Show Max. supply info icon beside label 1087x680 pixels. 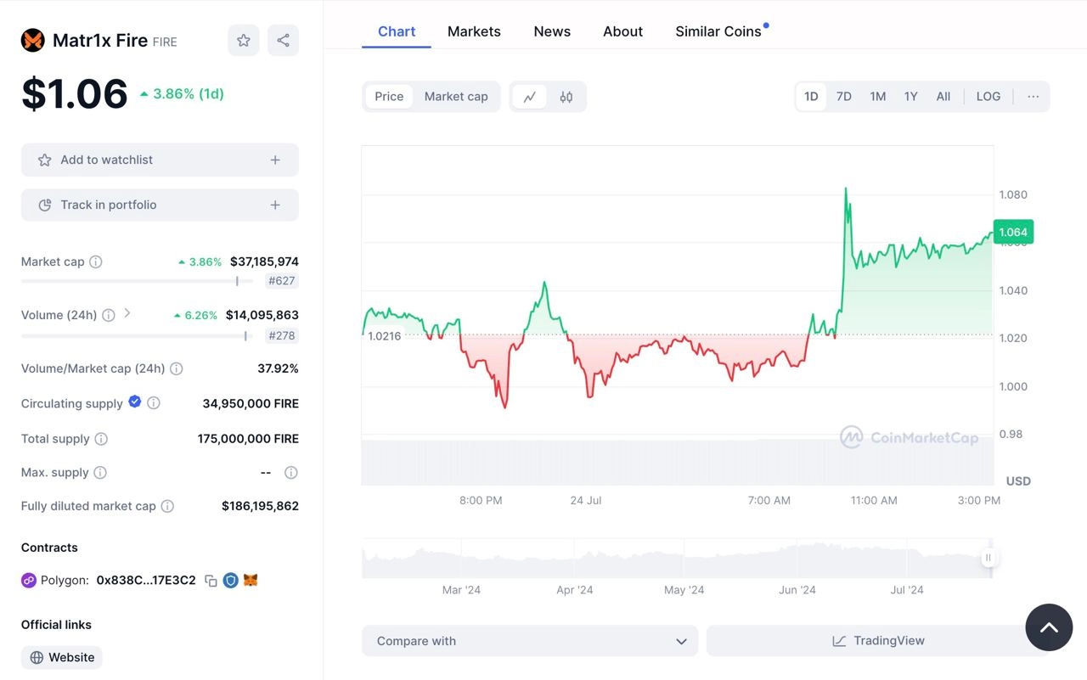click(x=100, y=472)
